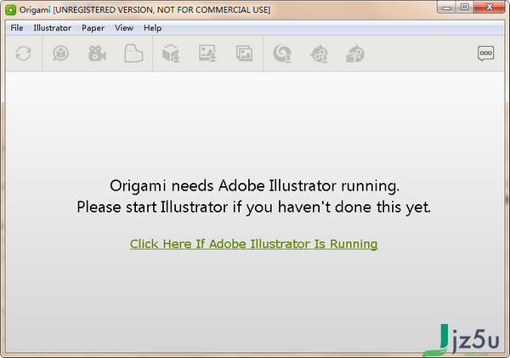Click the refresh arrows toolbar icon

coord(24,54)
